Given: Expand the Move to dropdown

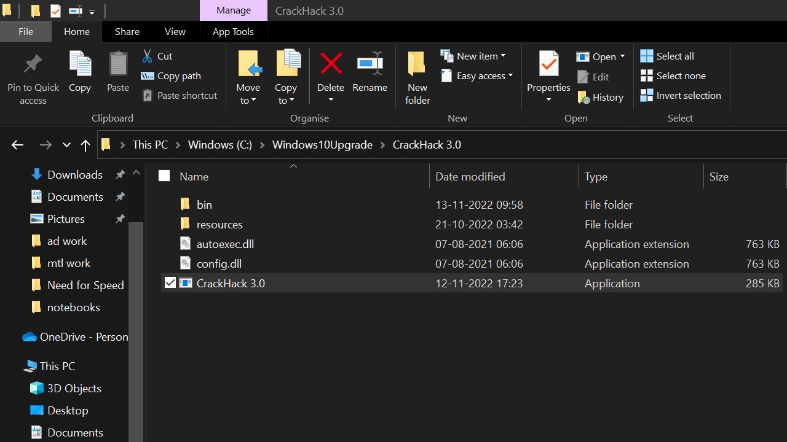Looking at the screenshot, I should point(248,101).
